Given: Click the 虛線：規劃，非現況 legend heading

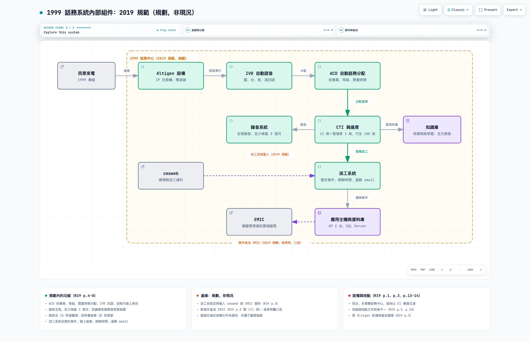Looking at the screenshot, I should (x=217, y=296).
